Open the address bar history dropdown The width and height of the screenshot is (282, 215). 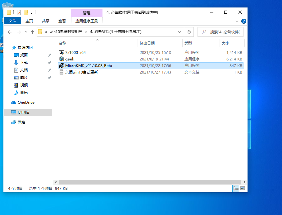(180, 32)
